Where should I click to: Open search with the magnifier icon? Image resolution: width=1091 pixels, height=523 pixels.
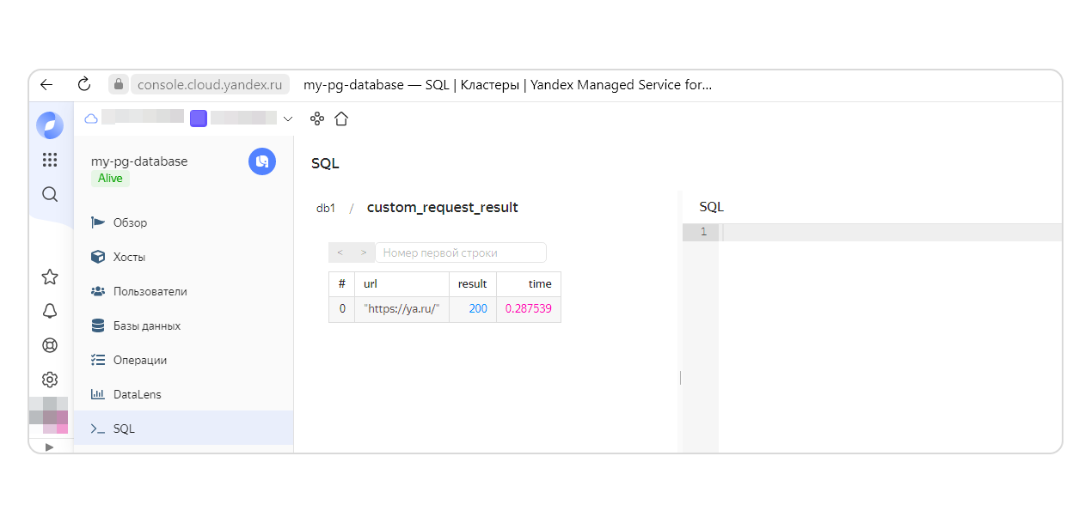click(50, 194)
